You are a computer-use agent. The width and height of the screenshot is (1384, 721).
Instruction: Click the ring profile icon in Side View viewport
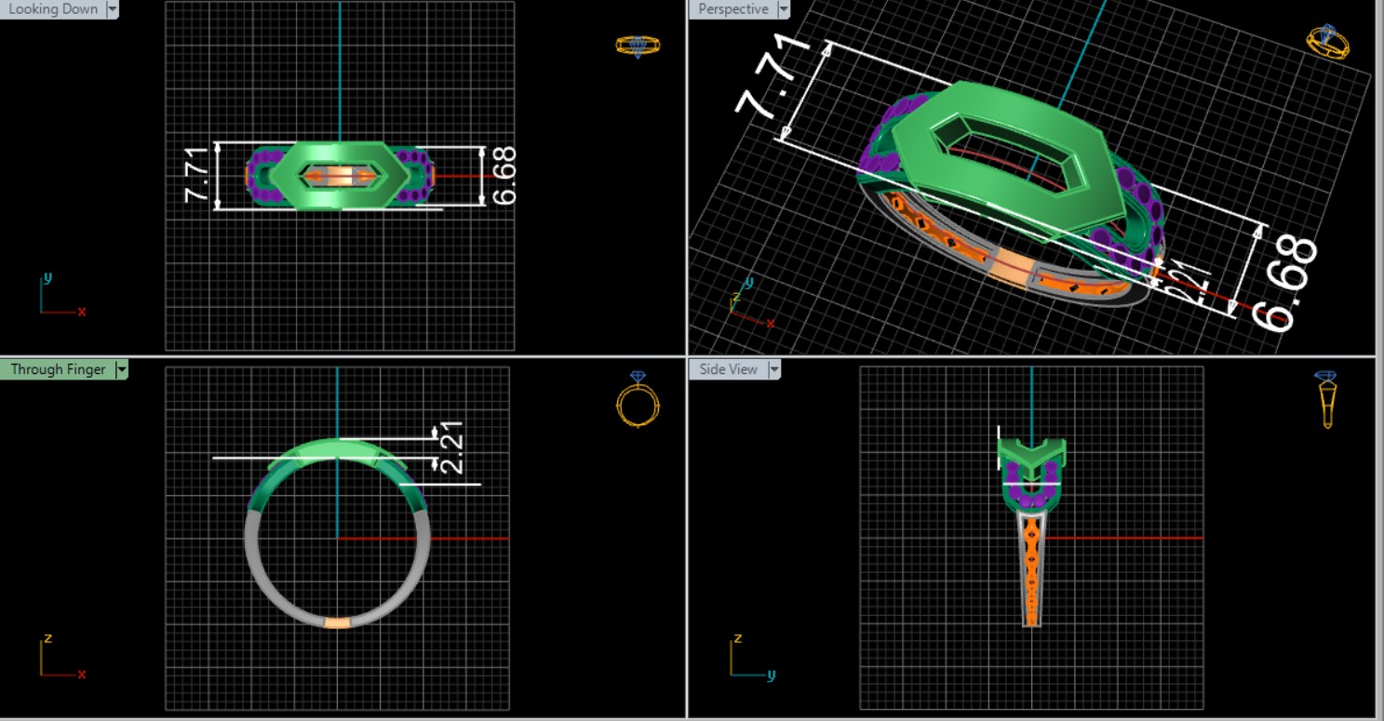[x=1327, y=400]
